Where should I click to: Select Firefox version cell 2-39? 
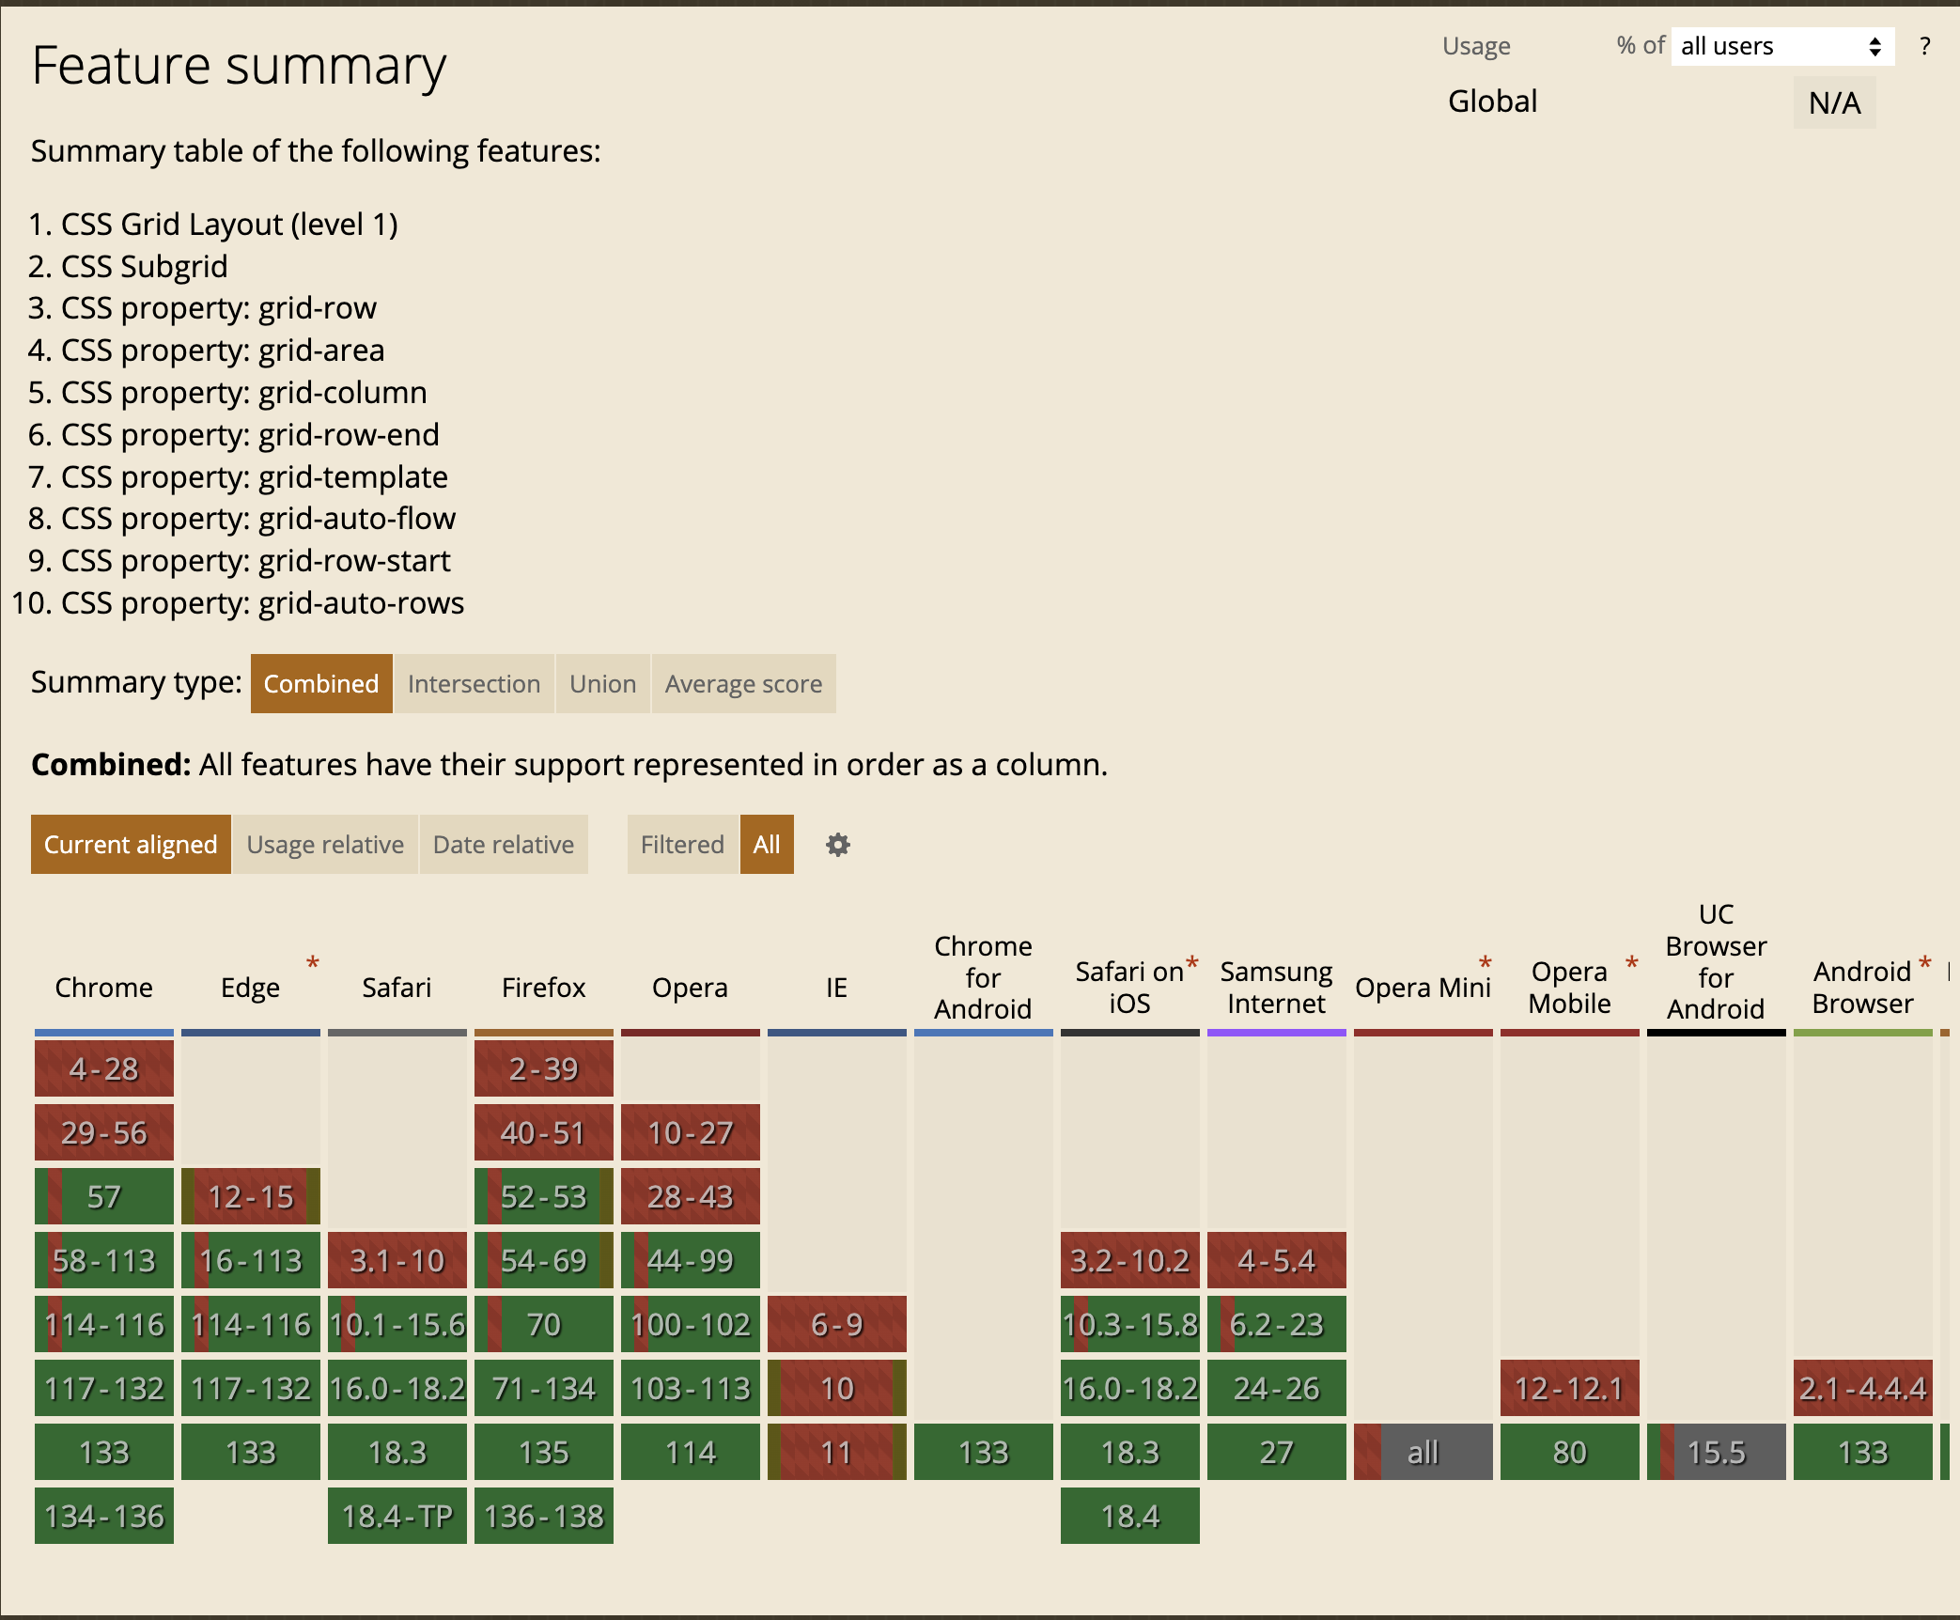click(544, 1068)
